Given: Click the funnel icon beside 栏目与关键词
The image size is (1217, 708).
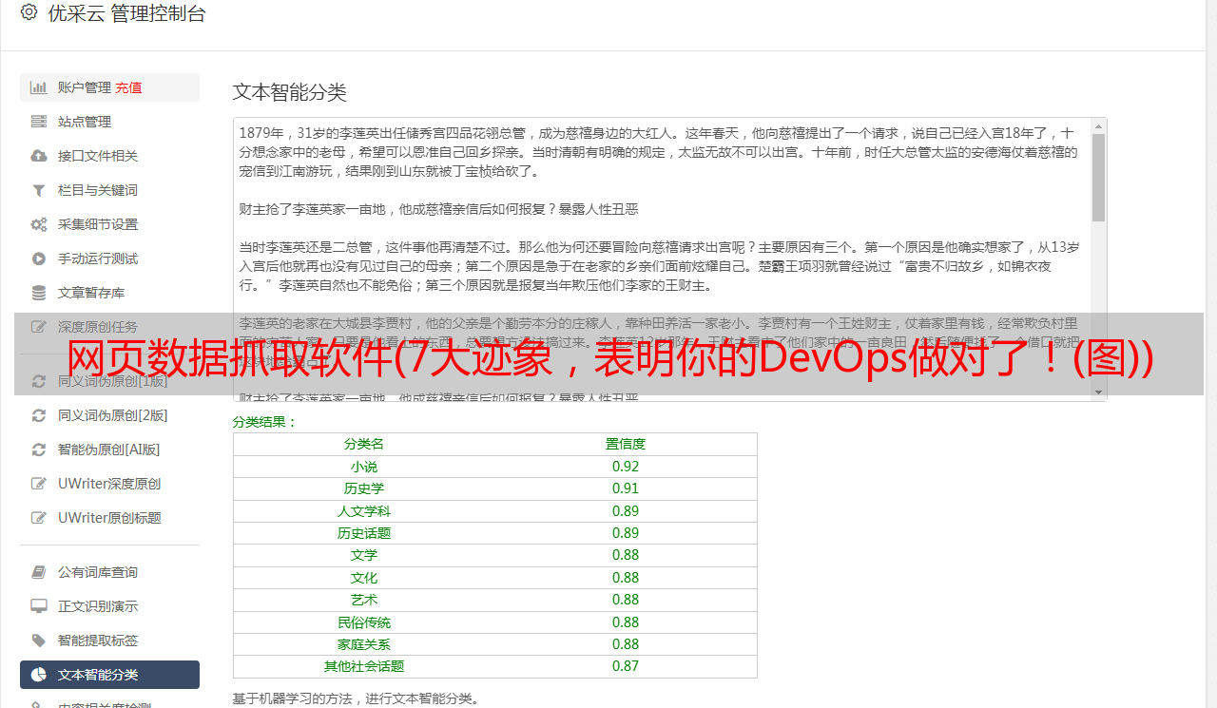Looking at the screenshot, I should click(x=39, y=190).
